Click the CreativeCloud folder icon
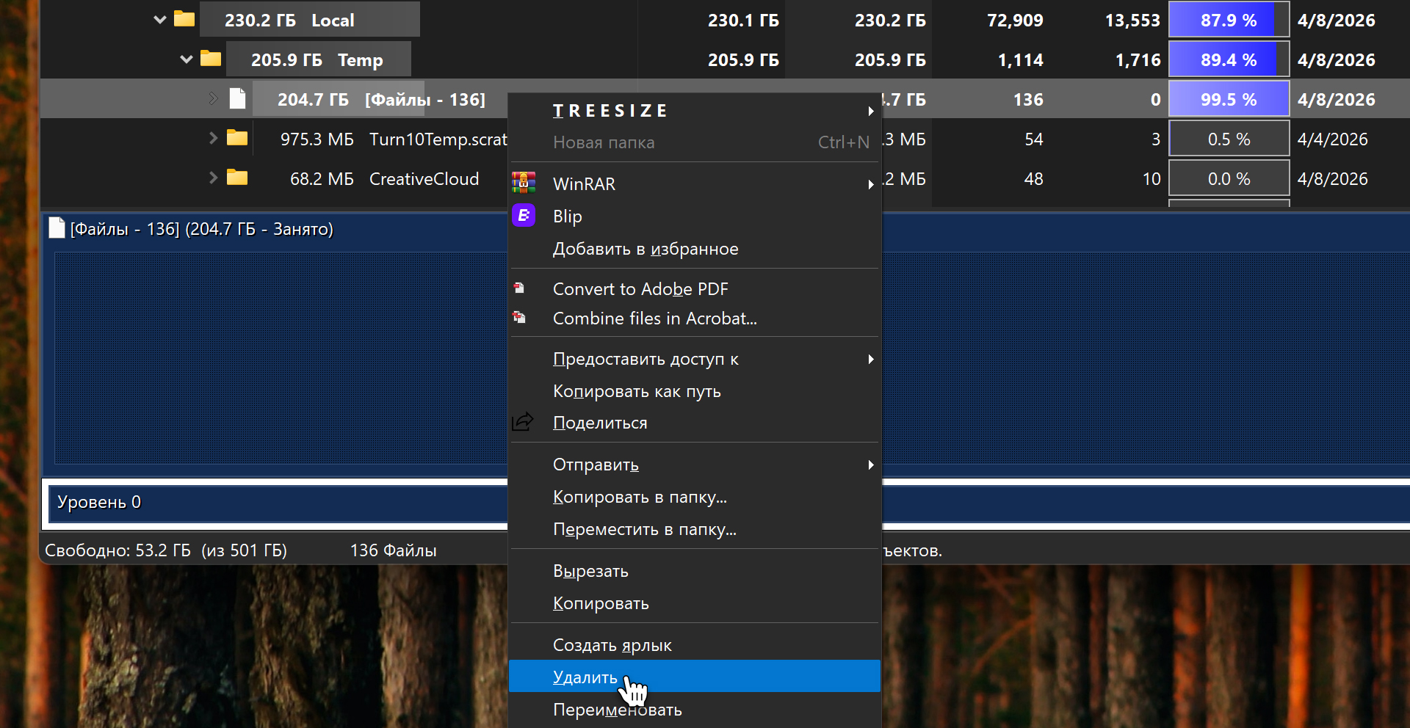The width and height of the screenshot is (1410, 728). pos(237,178)
